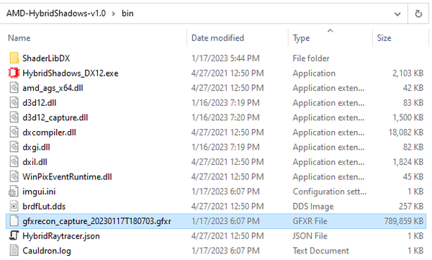
Task: Select the ShaderLibDX folder icon
Action: pyautogui.click(x=14, y=58)
